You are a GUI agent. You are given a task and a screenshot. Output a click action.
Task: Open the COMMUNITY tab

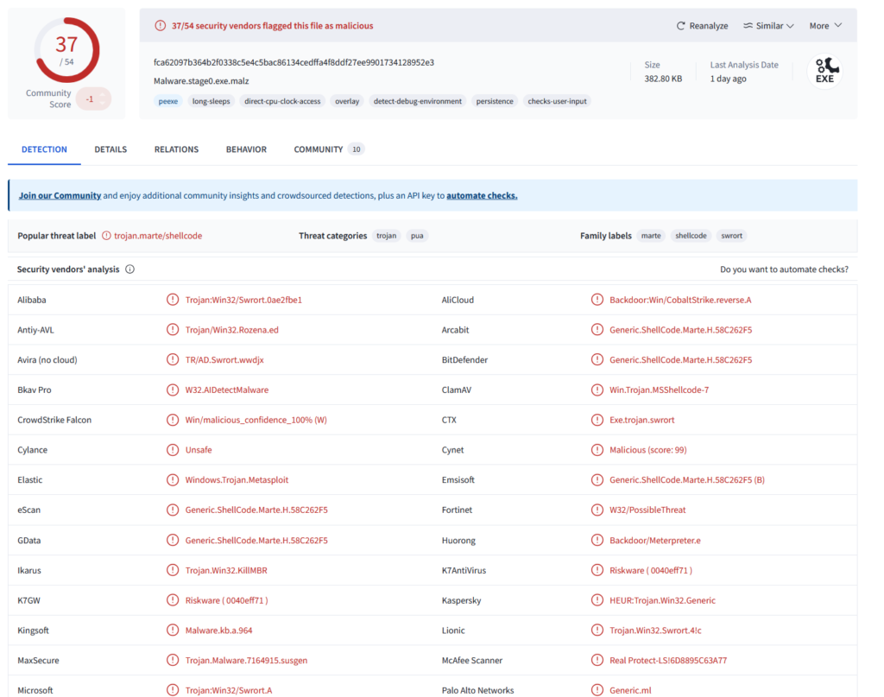[329, 149]
